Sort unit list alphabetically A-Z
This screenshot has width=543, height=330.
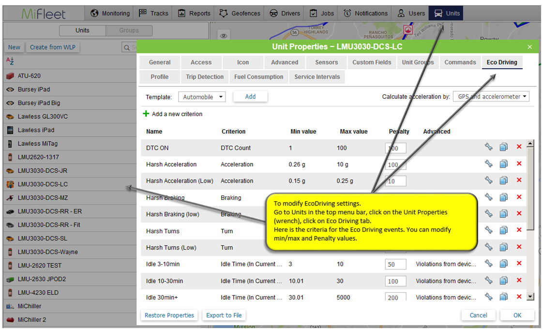[10, 61]
